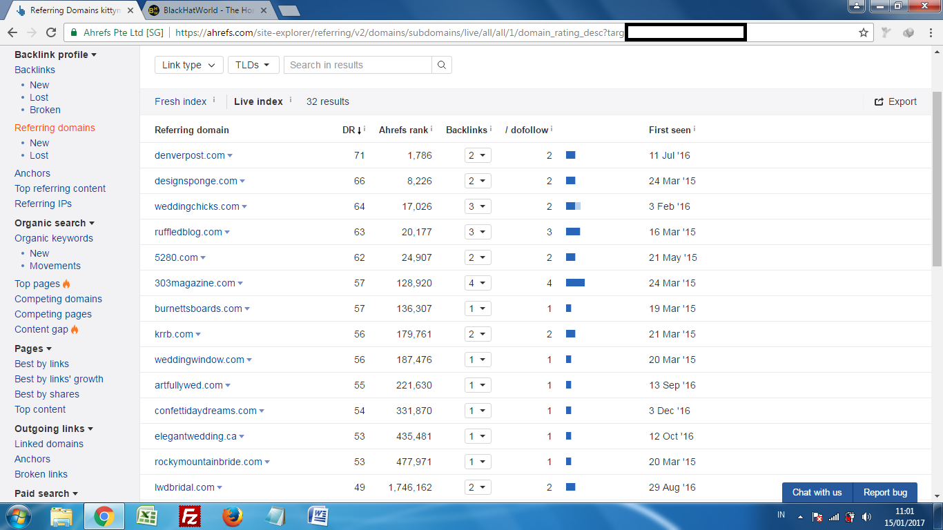Open the rockymountainbride.com link
The width and height of the screenshot is (943, 530).
(208, 462)
